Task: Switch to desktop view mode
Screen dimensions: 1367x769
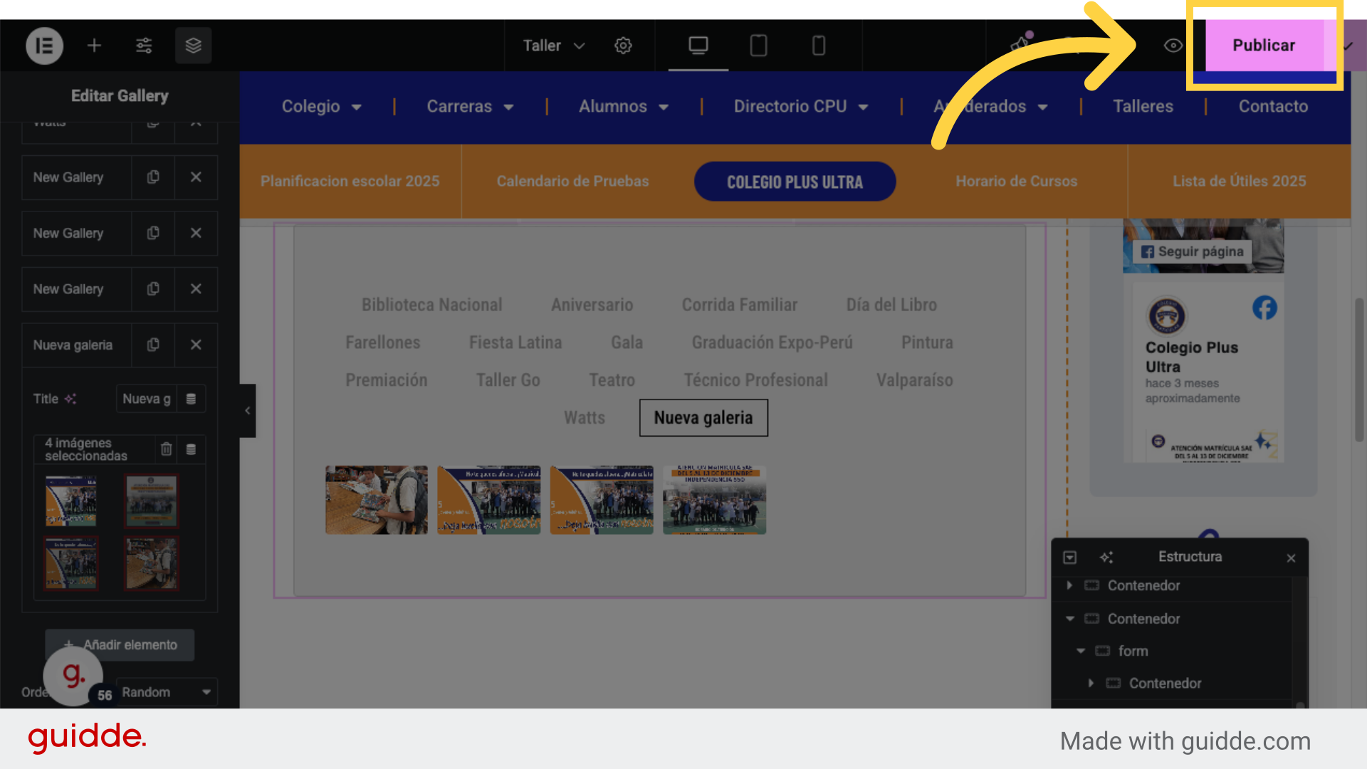Action: tap(698, 46)
